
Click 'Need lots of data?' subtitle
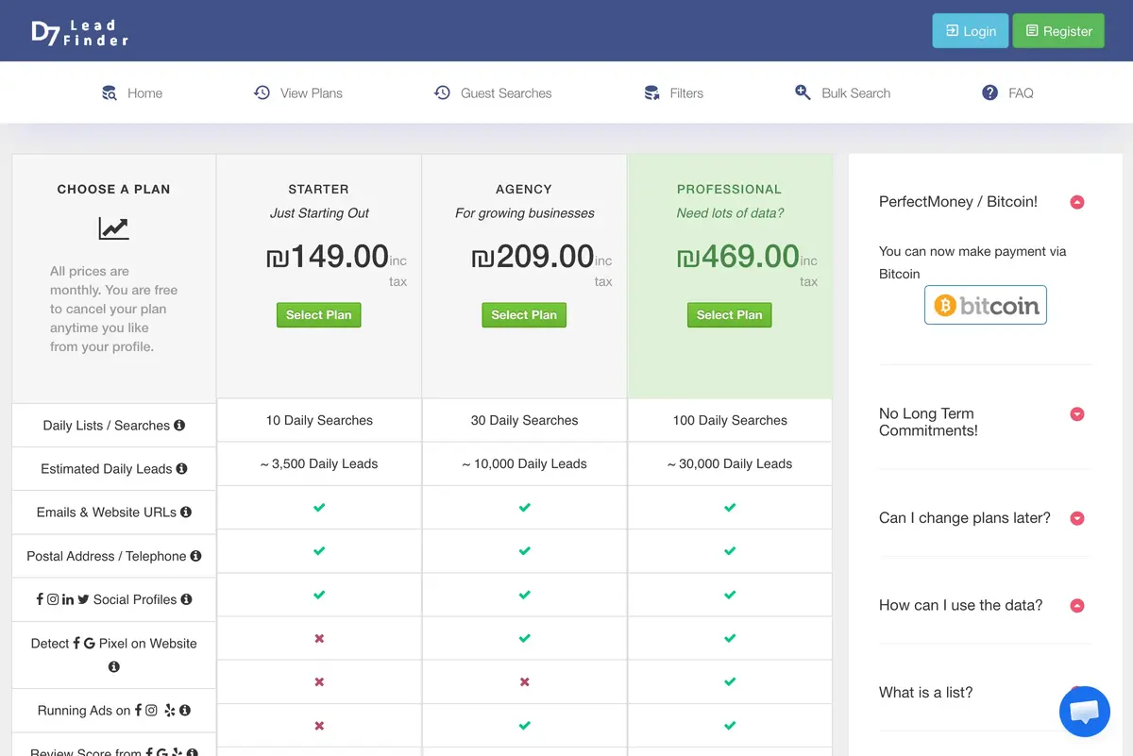(x=730, y=213)
